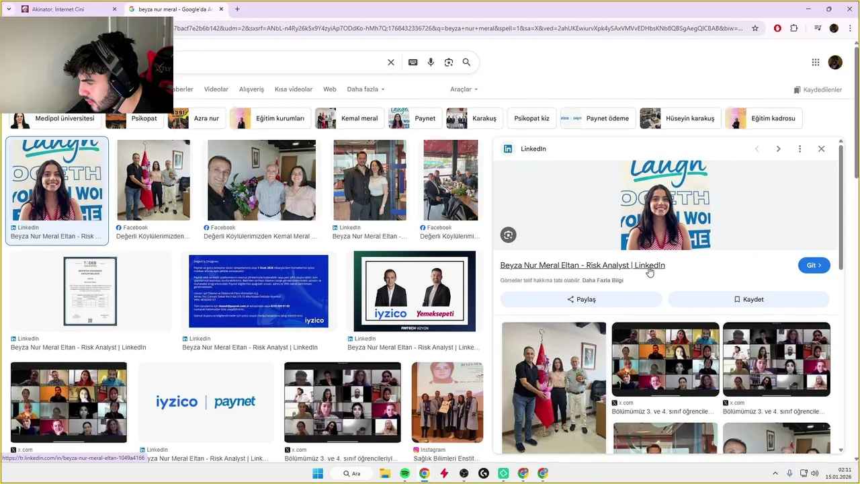Image resolution: width=860 pixels, height=484 pixels.
Task: Open the Google account avatar on the page
Action: click(x=835, y=63)
